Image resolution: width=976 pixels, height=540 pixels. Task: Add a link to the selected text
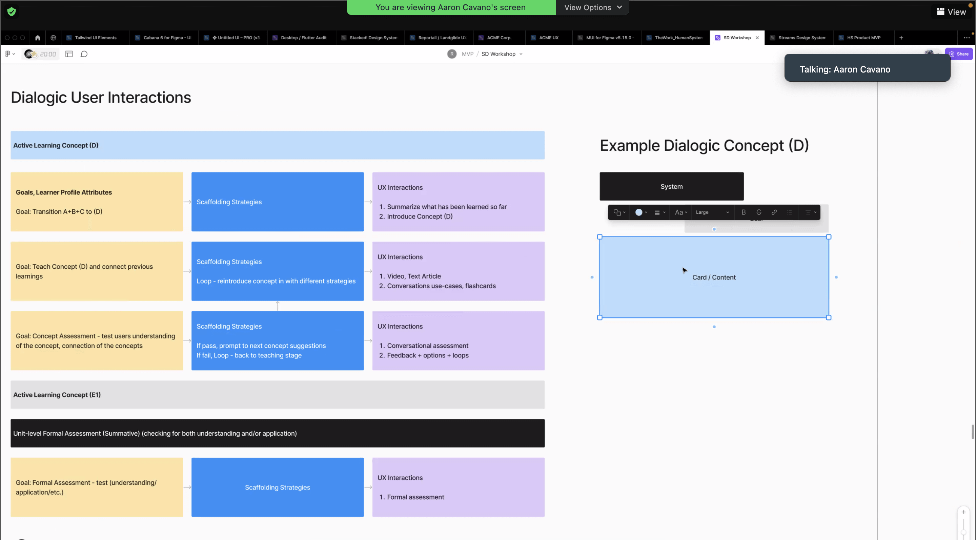tap(774, 212)
